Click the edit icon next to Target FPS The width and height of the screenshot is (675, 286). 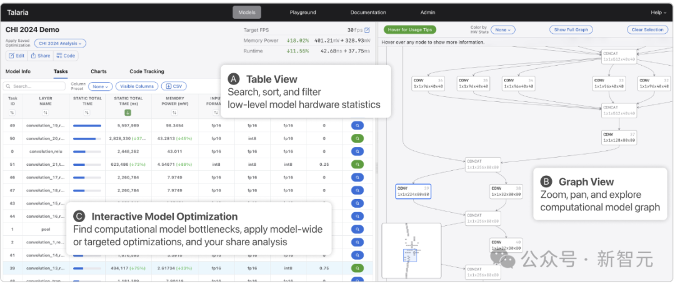point(367,30)
